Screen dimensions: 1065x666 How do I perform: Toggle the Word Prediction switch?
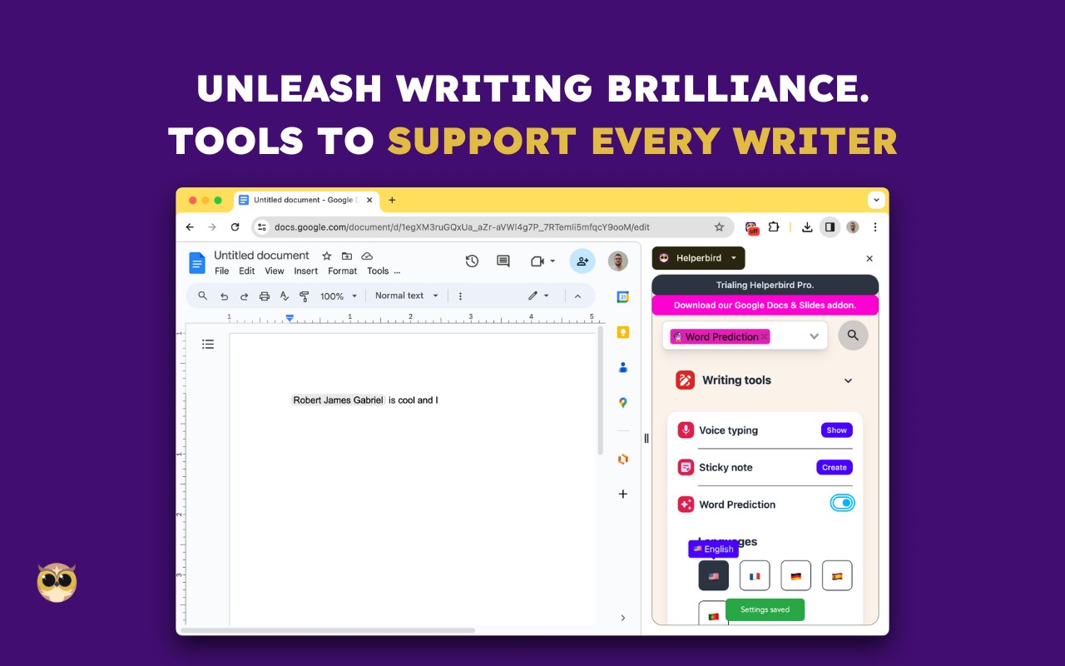point(842,504)
